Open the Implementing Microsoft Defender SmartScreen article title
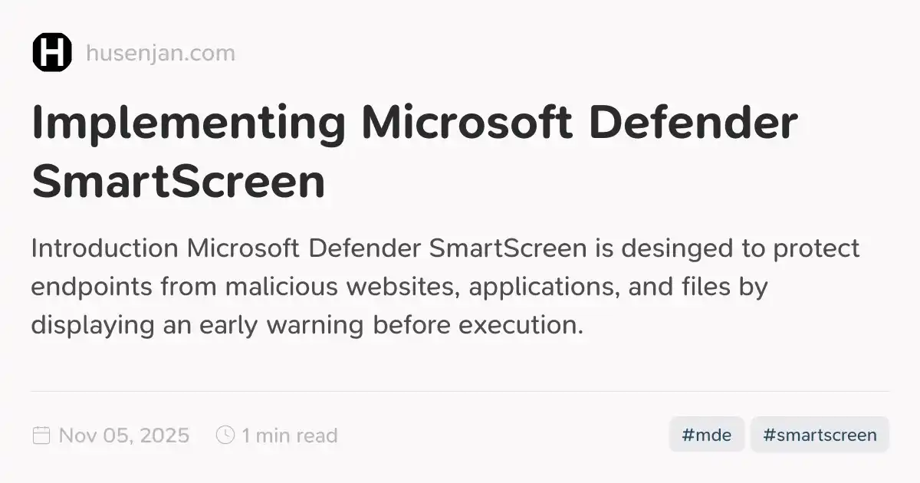This screenshot has height=483, width=920. pyautogui.click(x=414, y=152)
